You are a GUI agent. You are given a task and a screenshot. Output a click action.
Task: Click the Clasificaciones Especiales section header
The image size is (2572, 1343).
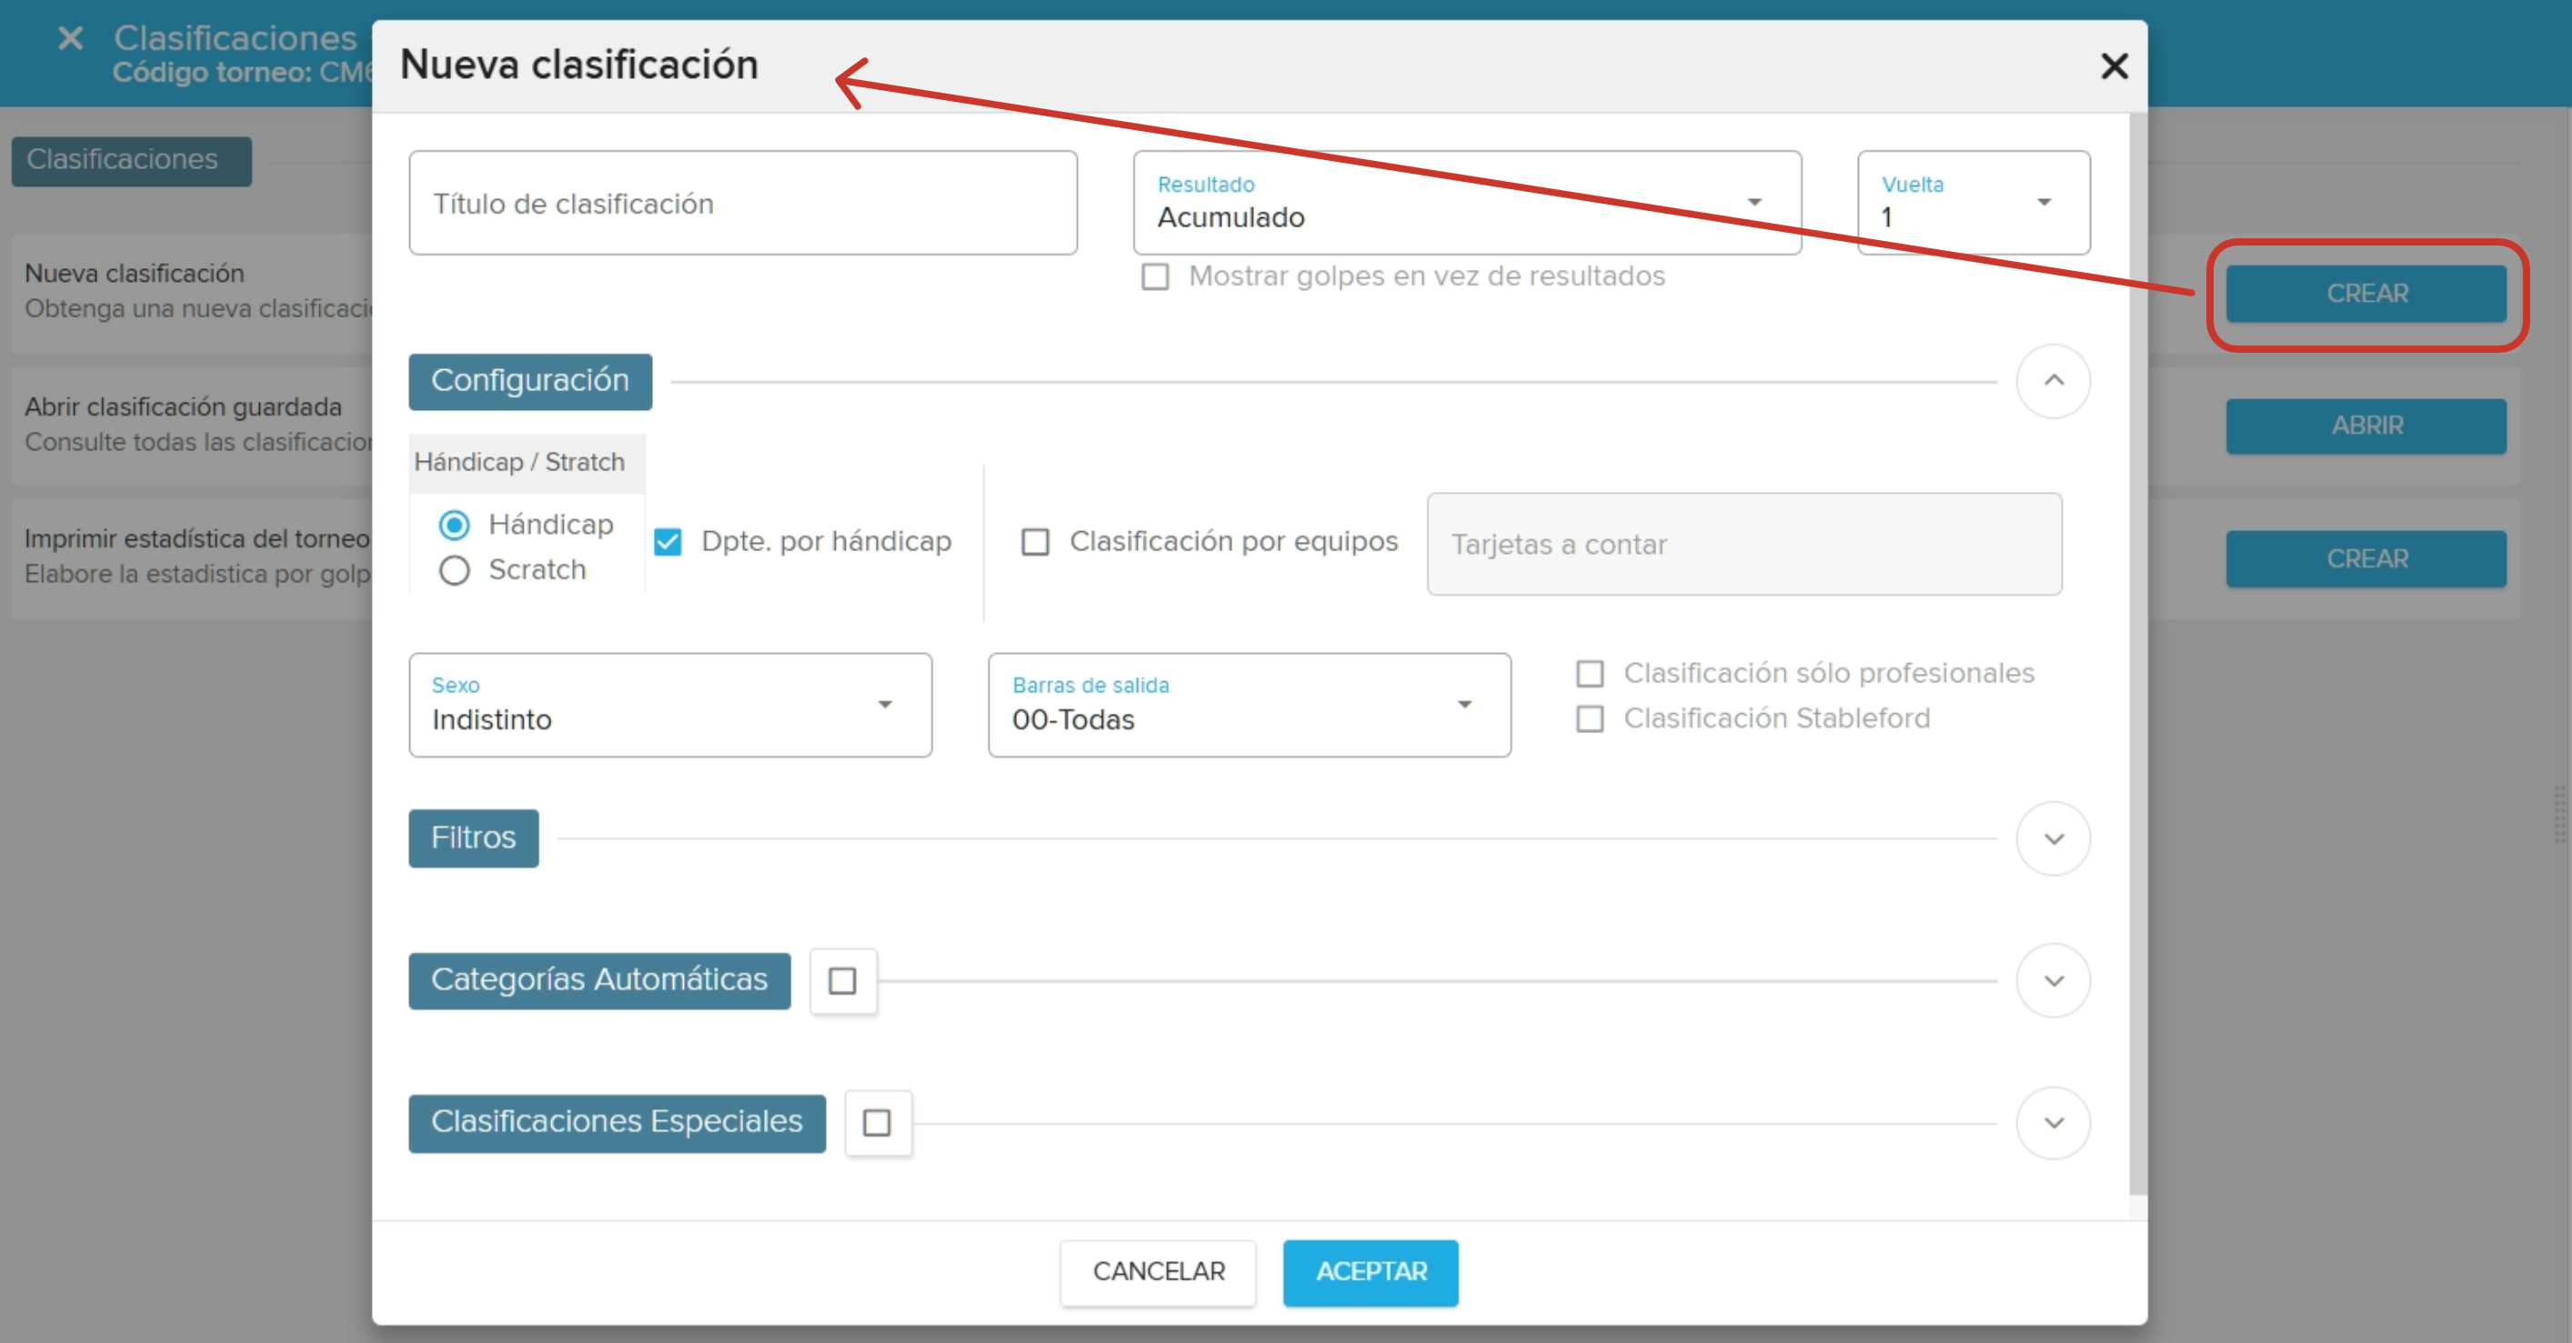click(x=617, y=1122)
